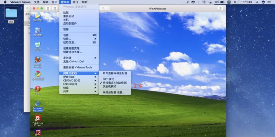
Task: Open 网络适配器 设置... settings
Action: coord(114,92)
